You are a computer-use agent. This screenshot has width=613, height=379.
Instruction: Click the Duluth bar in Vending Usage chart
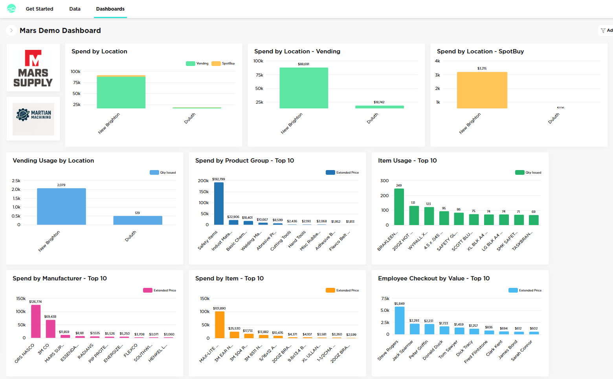[x=138, y=220]
